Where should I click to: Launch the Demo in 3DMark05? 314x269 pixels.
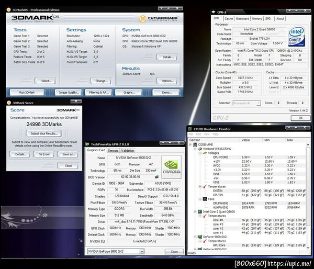click(x=166, y=93)
